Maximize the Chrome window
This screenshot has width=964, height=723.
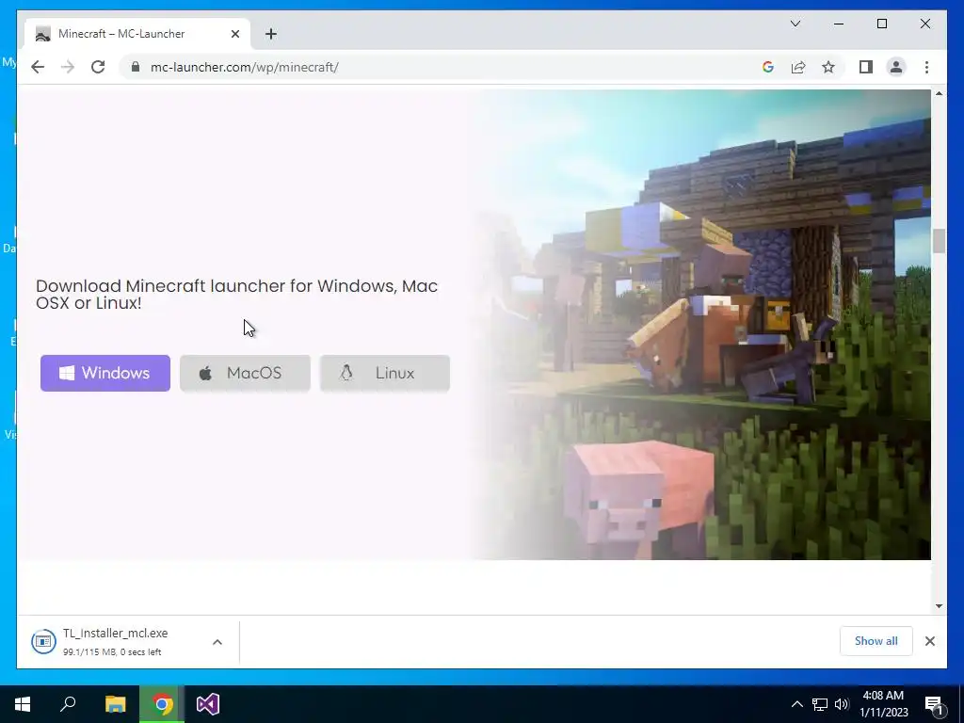pos(881,24)
